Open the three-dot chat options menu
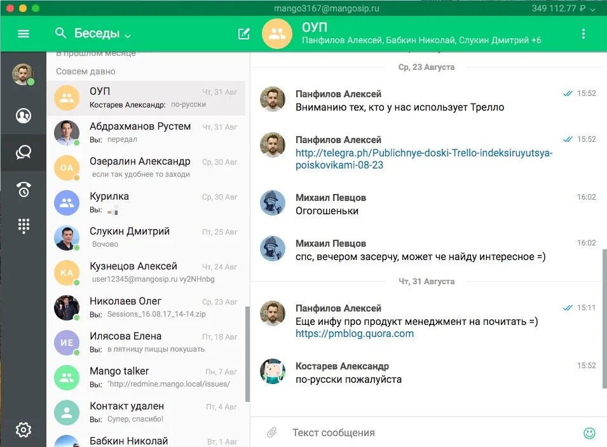The width and height of the screenshot is (607, 447). 583,34
